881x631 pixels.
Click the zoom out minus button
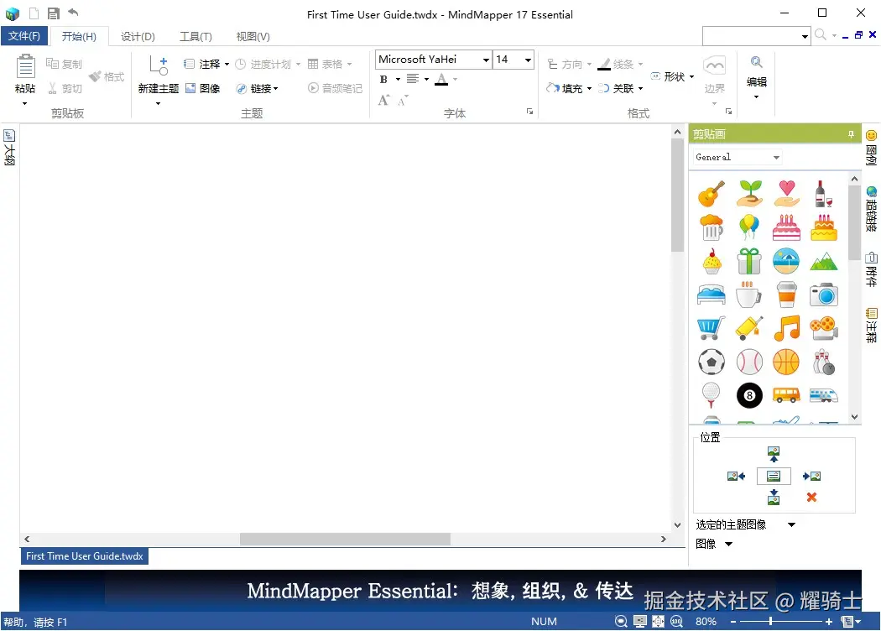coord(733,622)
